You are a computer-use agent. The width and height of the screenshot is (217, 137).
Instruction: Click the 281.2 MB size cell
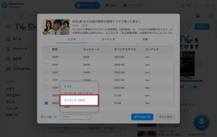pos(119,57)
